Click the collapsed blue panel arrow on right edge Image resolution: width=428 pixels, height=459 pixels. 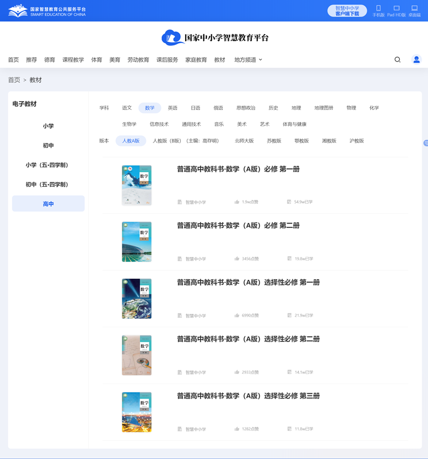(x=425, y=143)
